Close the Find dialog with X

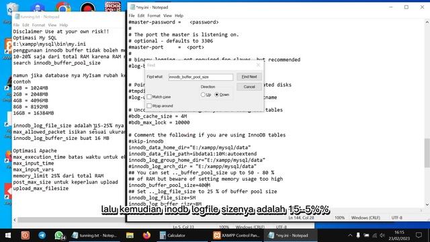(258, 65)
